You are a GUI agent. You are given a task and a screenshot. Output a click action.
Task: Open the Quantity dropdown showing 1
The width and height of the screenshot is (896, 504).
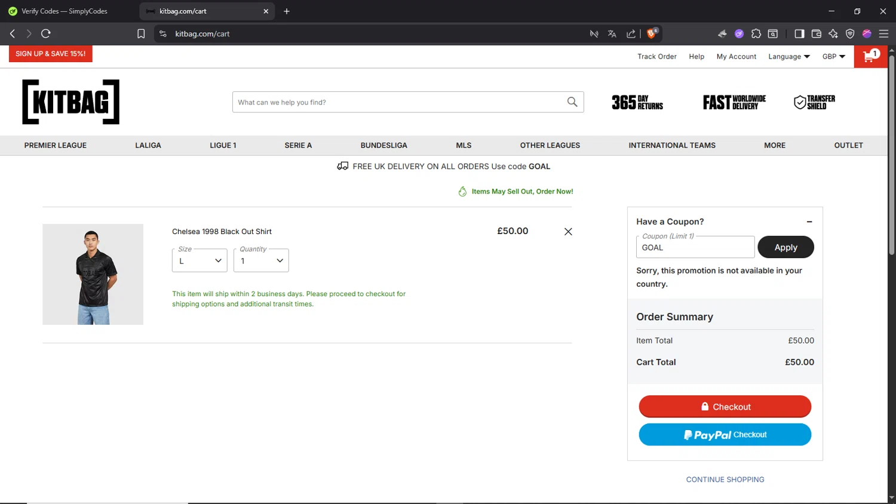pos(261,260)
